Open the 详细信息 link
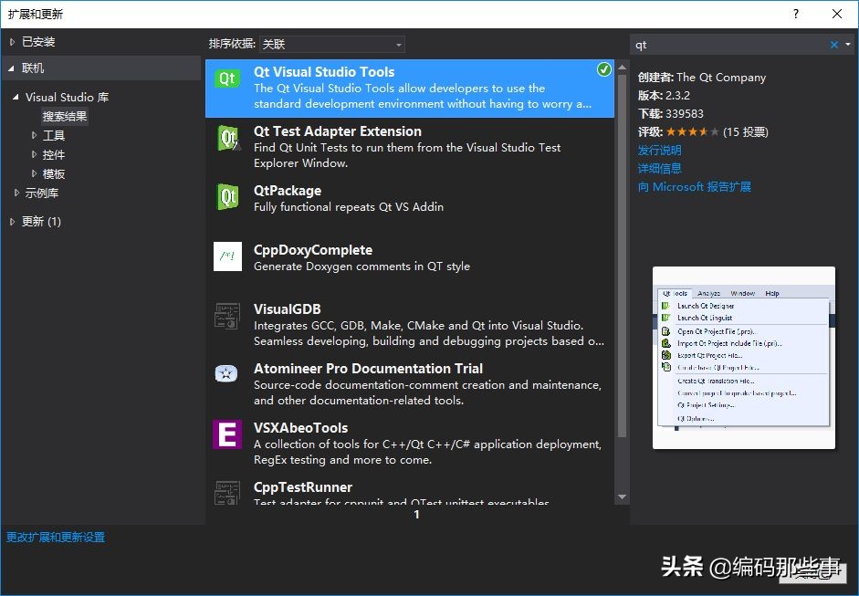Screen dimensions: 859x596 tap(660, 169)
